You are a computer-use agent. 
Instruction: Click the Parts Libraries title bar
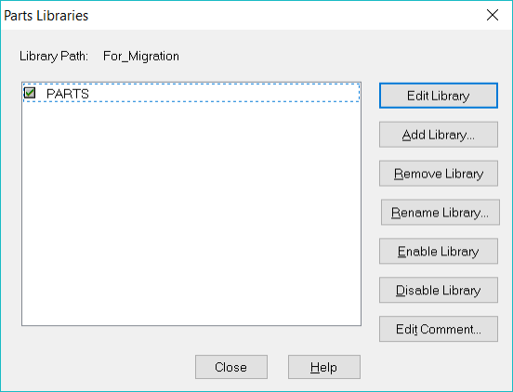(x=243, y=16)
